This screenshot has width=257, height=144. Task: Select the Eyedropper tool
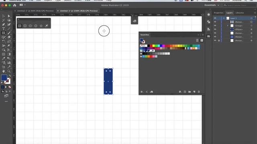pos(4,58)
